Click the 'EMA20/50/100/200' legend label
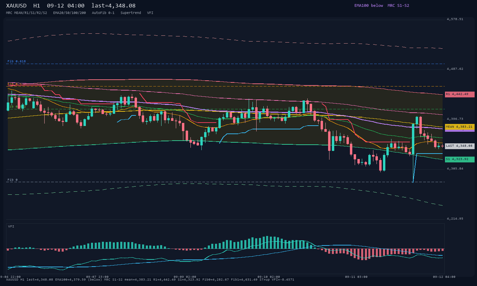Screen dimensions: 477x286 coord(70,13)
